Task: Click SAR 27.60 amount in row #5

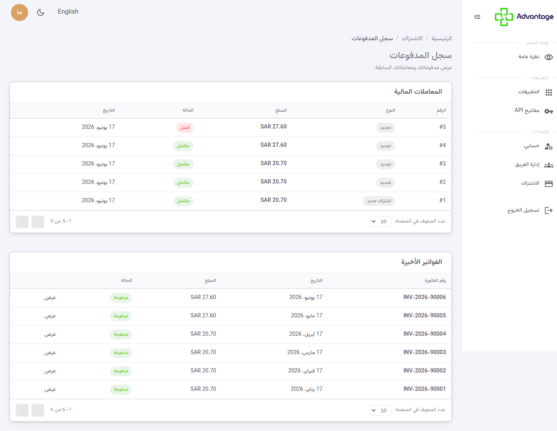Action: point(274,126)
